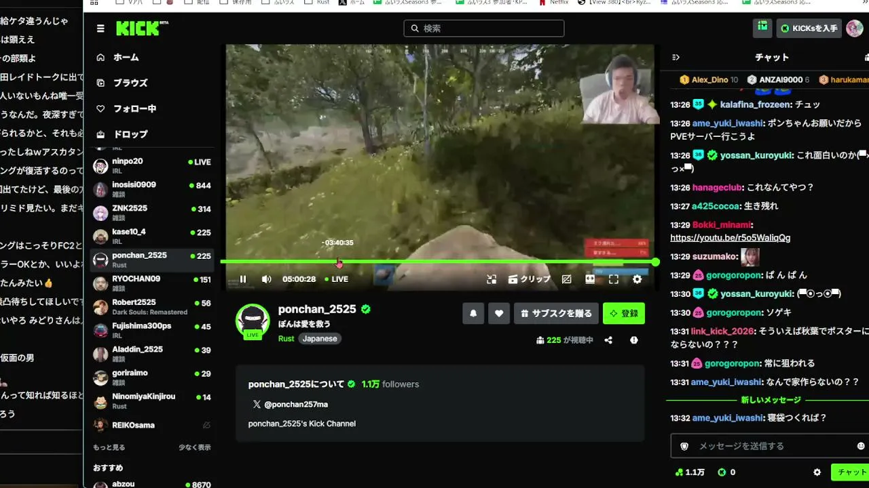The width and height of the screenshot is (869, 488).
Task: Click the Bokki_minami youtu.be link in chat
Action: click(x=730, y=238)
